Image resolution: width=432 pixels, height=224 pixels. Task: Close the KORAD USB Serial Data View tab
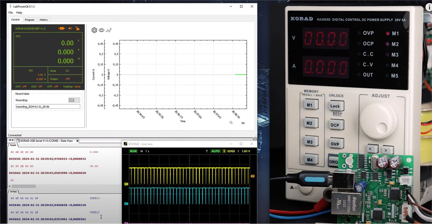coord(77,141)
